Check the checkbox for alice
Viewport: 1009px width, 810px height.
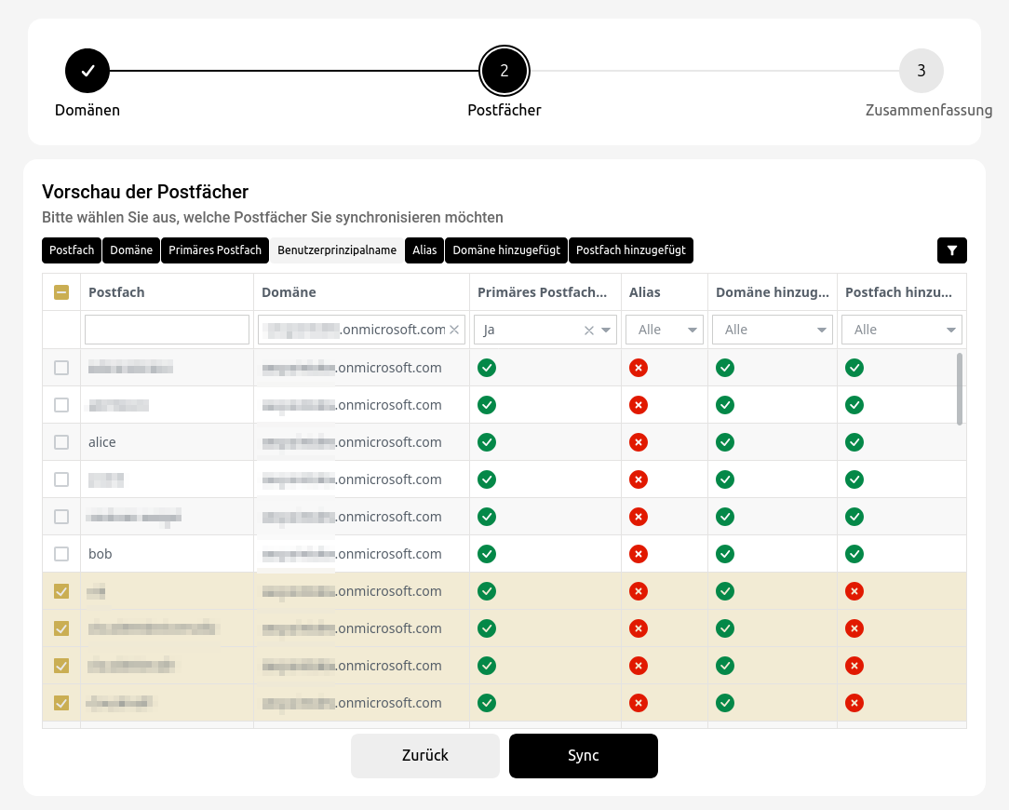61,442
